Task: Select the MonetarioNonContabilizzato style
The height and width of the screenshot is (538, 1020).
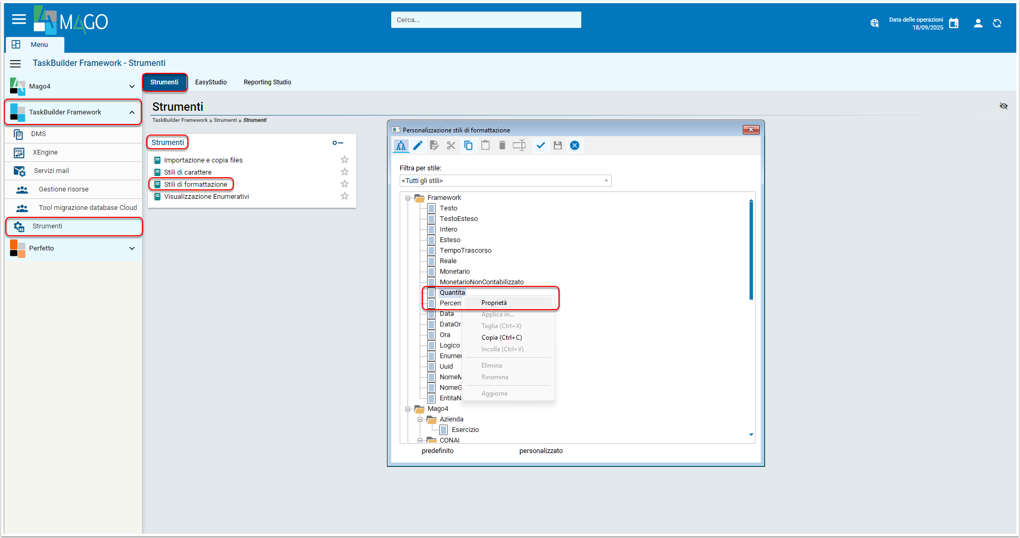Action: tap(481, 282)
